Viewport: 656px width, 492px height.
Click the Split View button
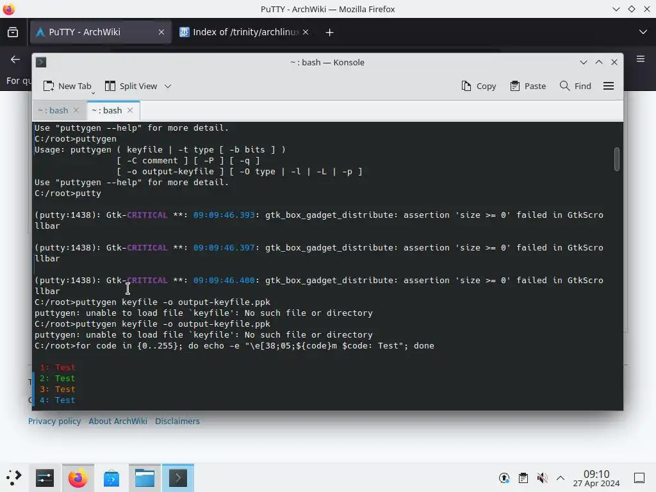[131, 86]
